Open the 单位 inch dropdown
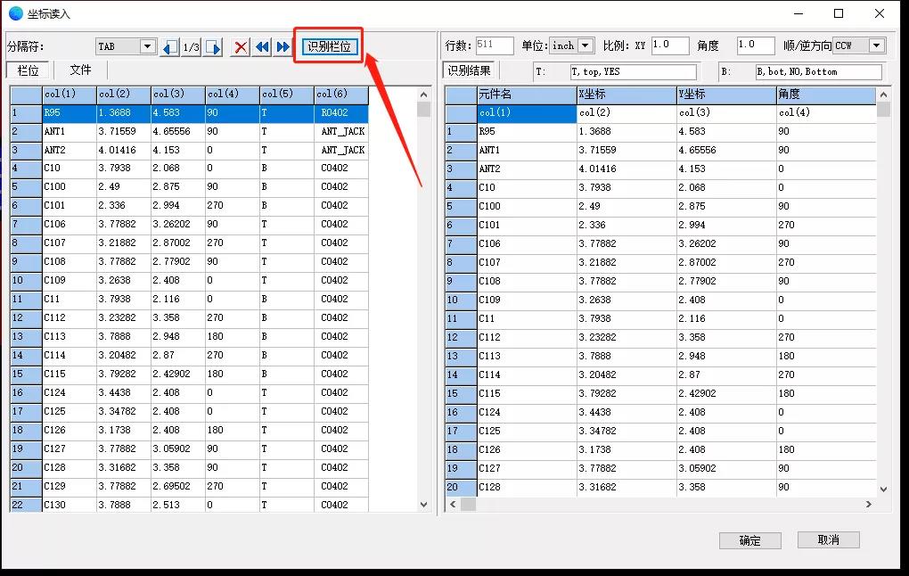909x576 pixels. coord(586,45)
